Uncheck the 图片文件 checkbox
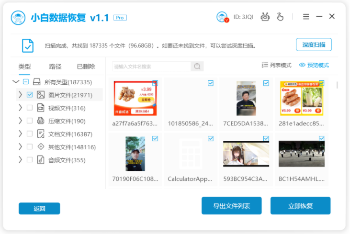350x234 pixels. (30, 95)
